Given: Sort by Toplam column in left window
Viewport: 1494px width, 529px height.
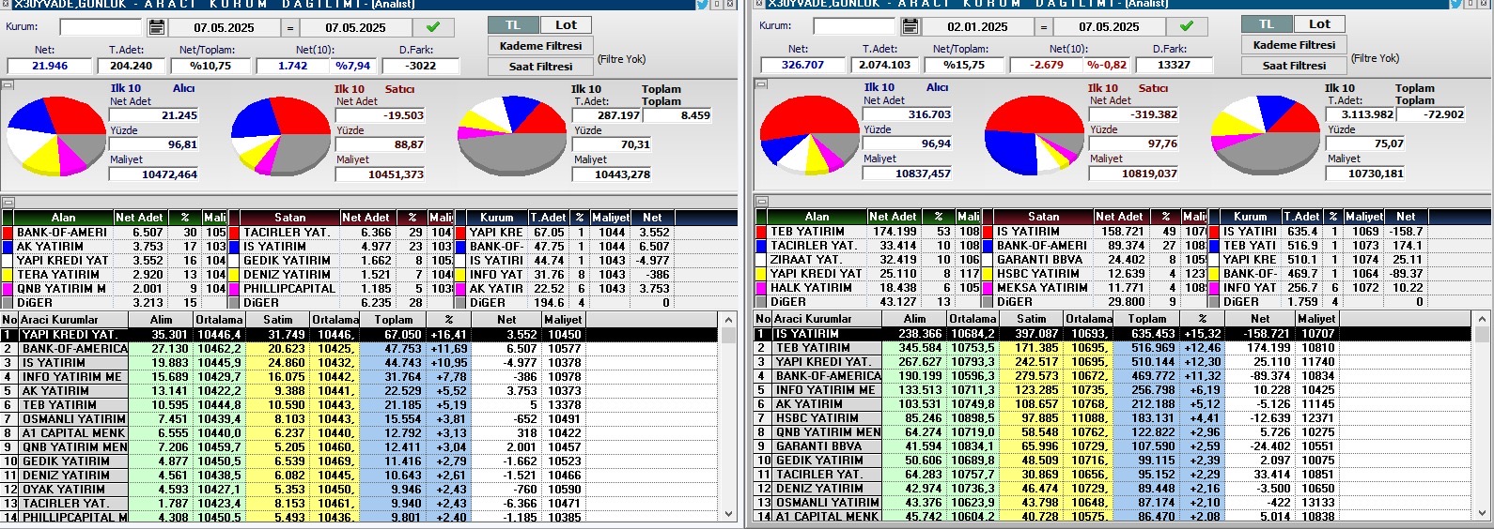Looking at the screenshot, I should click(393, 320).
